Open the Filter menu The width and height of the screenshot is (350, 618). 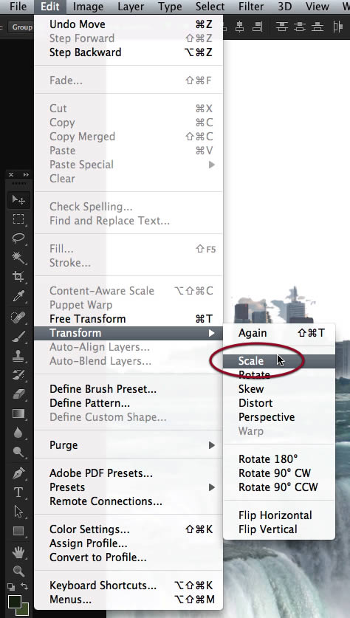click(251, 7)
